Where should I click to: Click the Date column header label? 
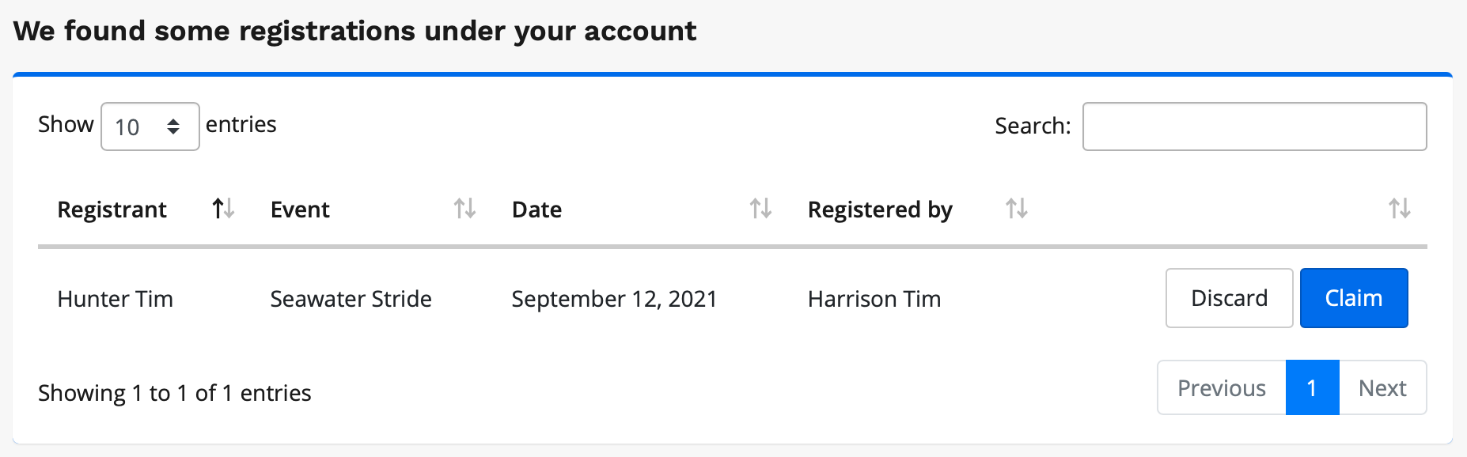(536, 210)
